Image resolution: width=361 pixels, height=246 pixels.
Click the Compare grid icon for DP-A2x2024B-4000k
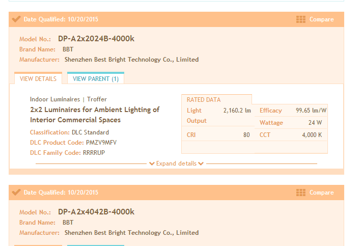[x=301, y=19]
